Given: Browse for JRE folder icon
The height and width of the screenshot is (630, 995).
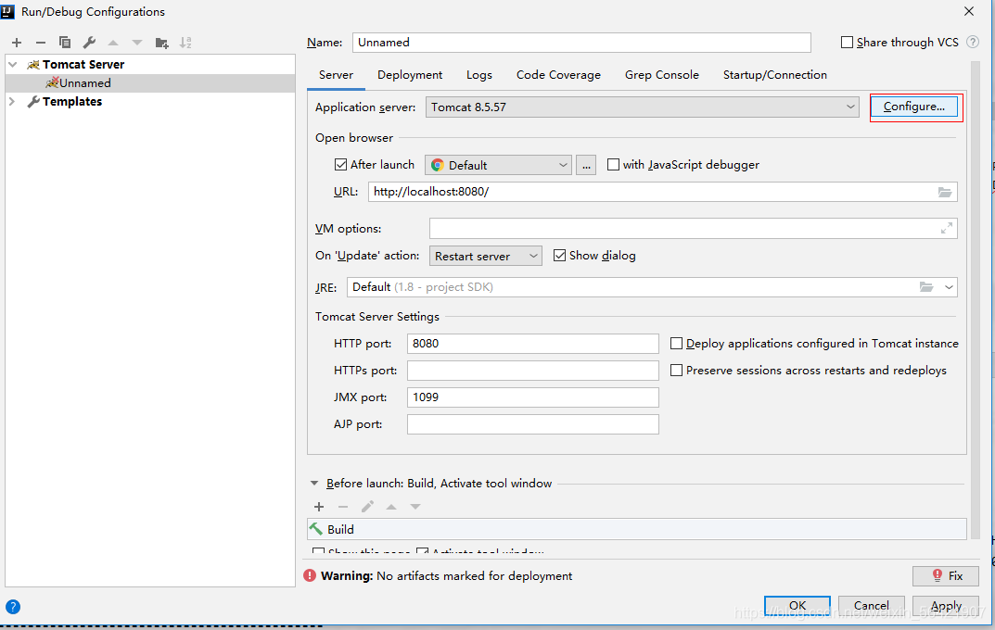Looking at the screenshot, I should pos(926,287).
